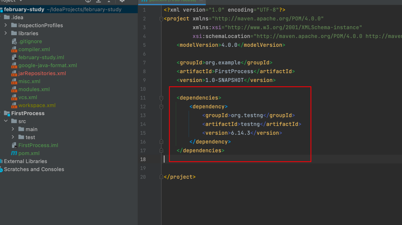Select modules.xml in the project tree
This screenshot has height=225, width=402.
[34, 89]
